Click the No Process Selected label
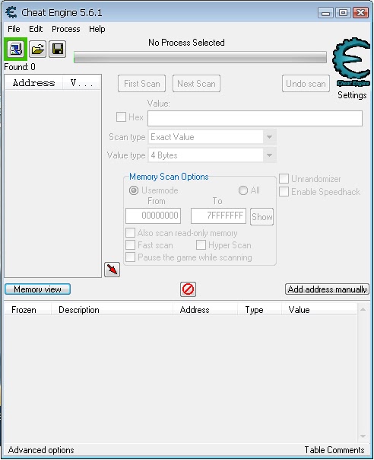374x460 pixels. [186, 43]
